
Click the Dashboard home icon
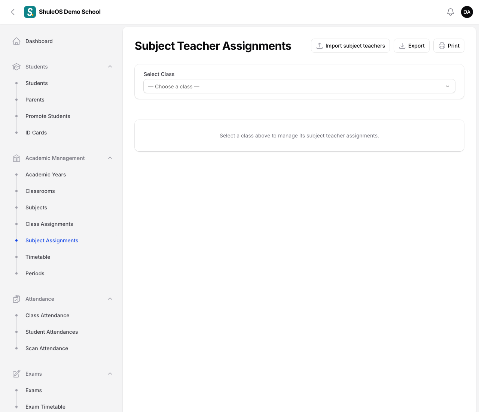(16, 41)
